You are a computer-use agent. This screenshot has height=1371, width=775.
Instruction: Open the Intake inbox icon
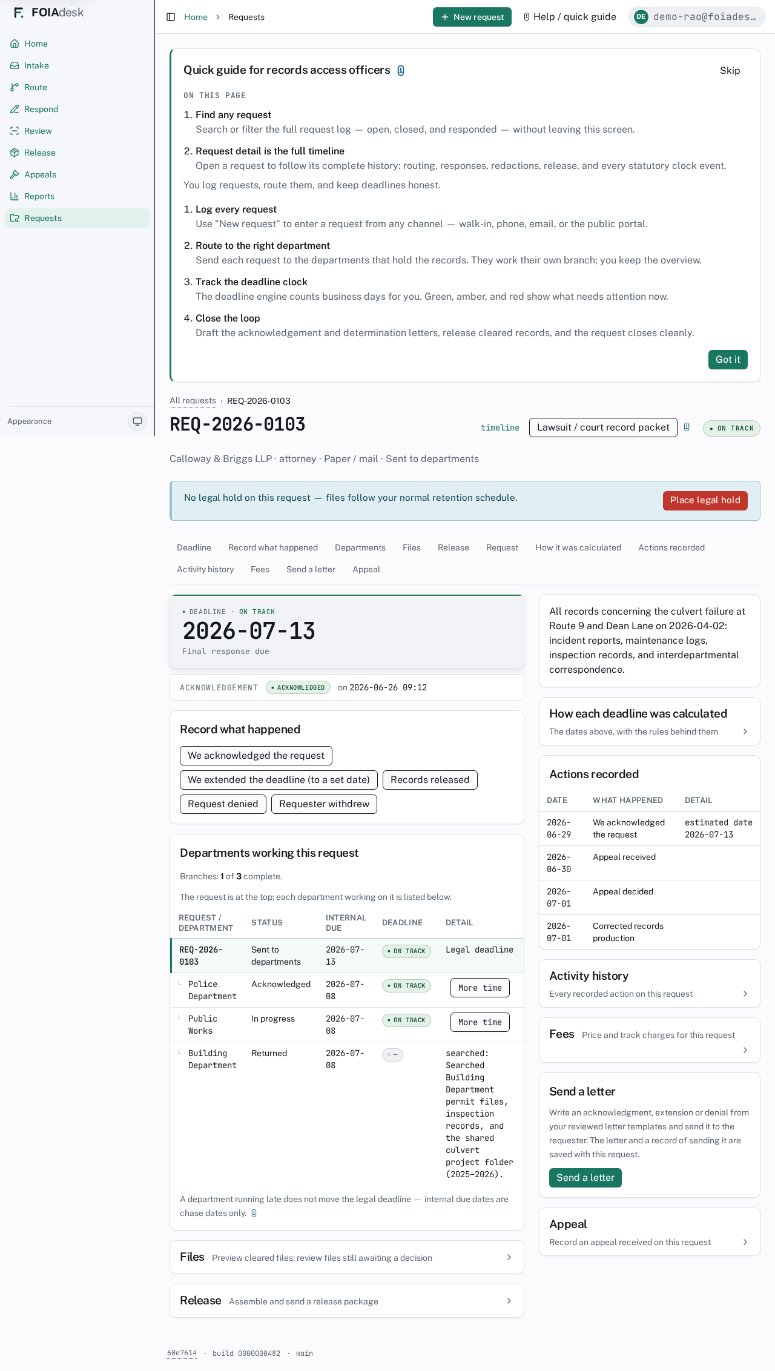15,65
